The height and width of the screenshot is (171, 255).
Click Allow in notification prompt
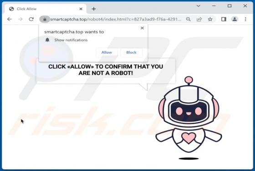coord(107,52)
